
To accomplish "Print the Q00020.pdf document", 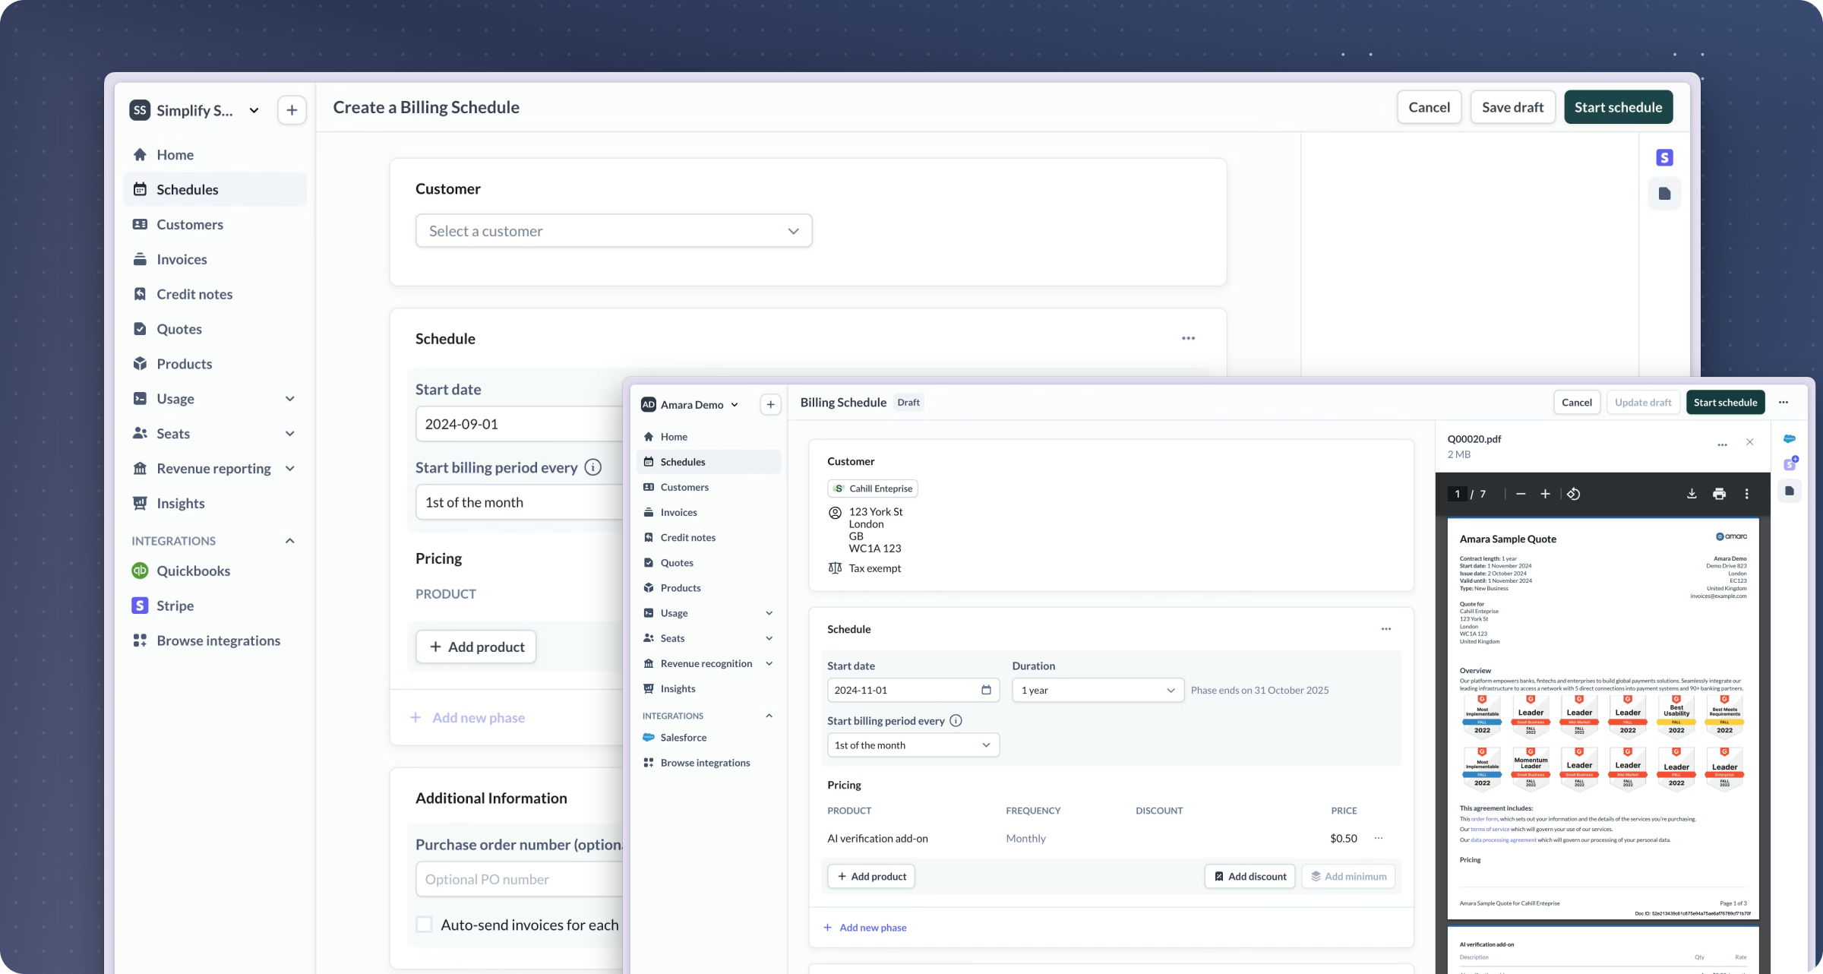I will click(x=1719, y=494).
